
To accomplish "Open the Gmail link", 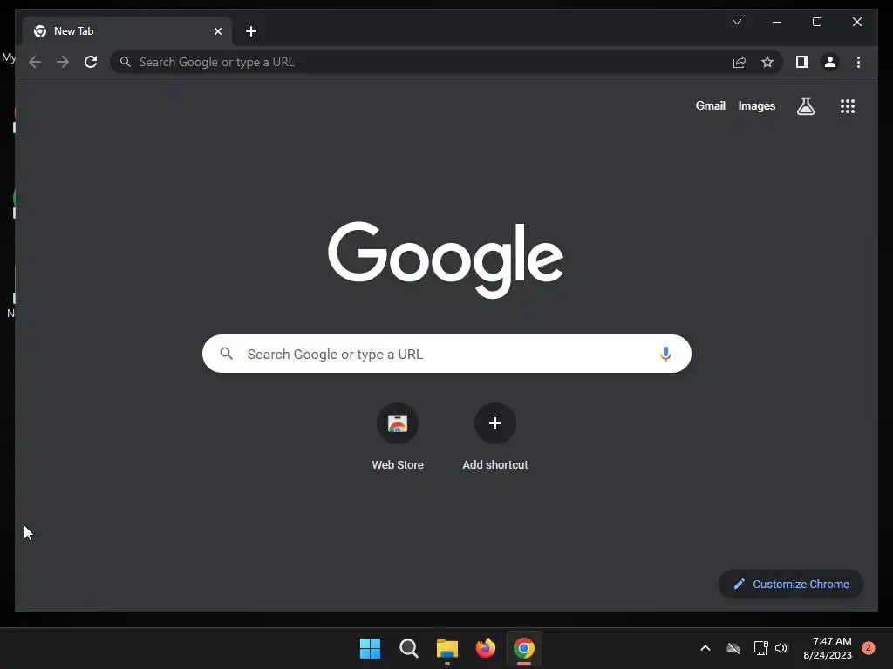I will (710, 105).
